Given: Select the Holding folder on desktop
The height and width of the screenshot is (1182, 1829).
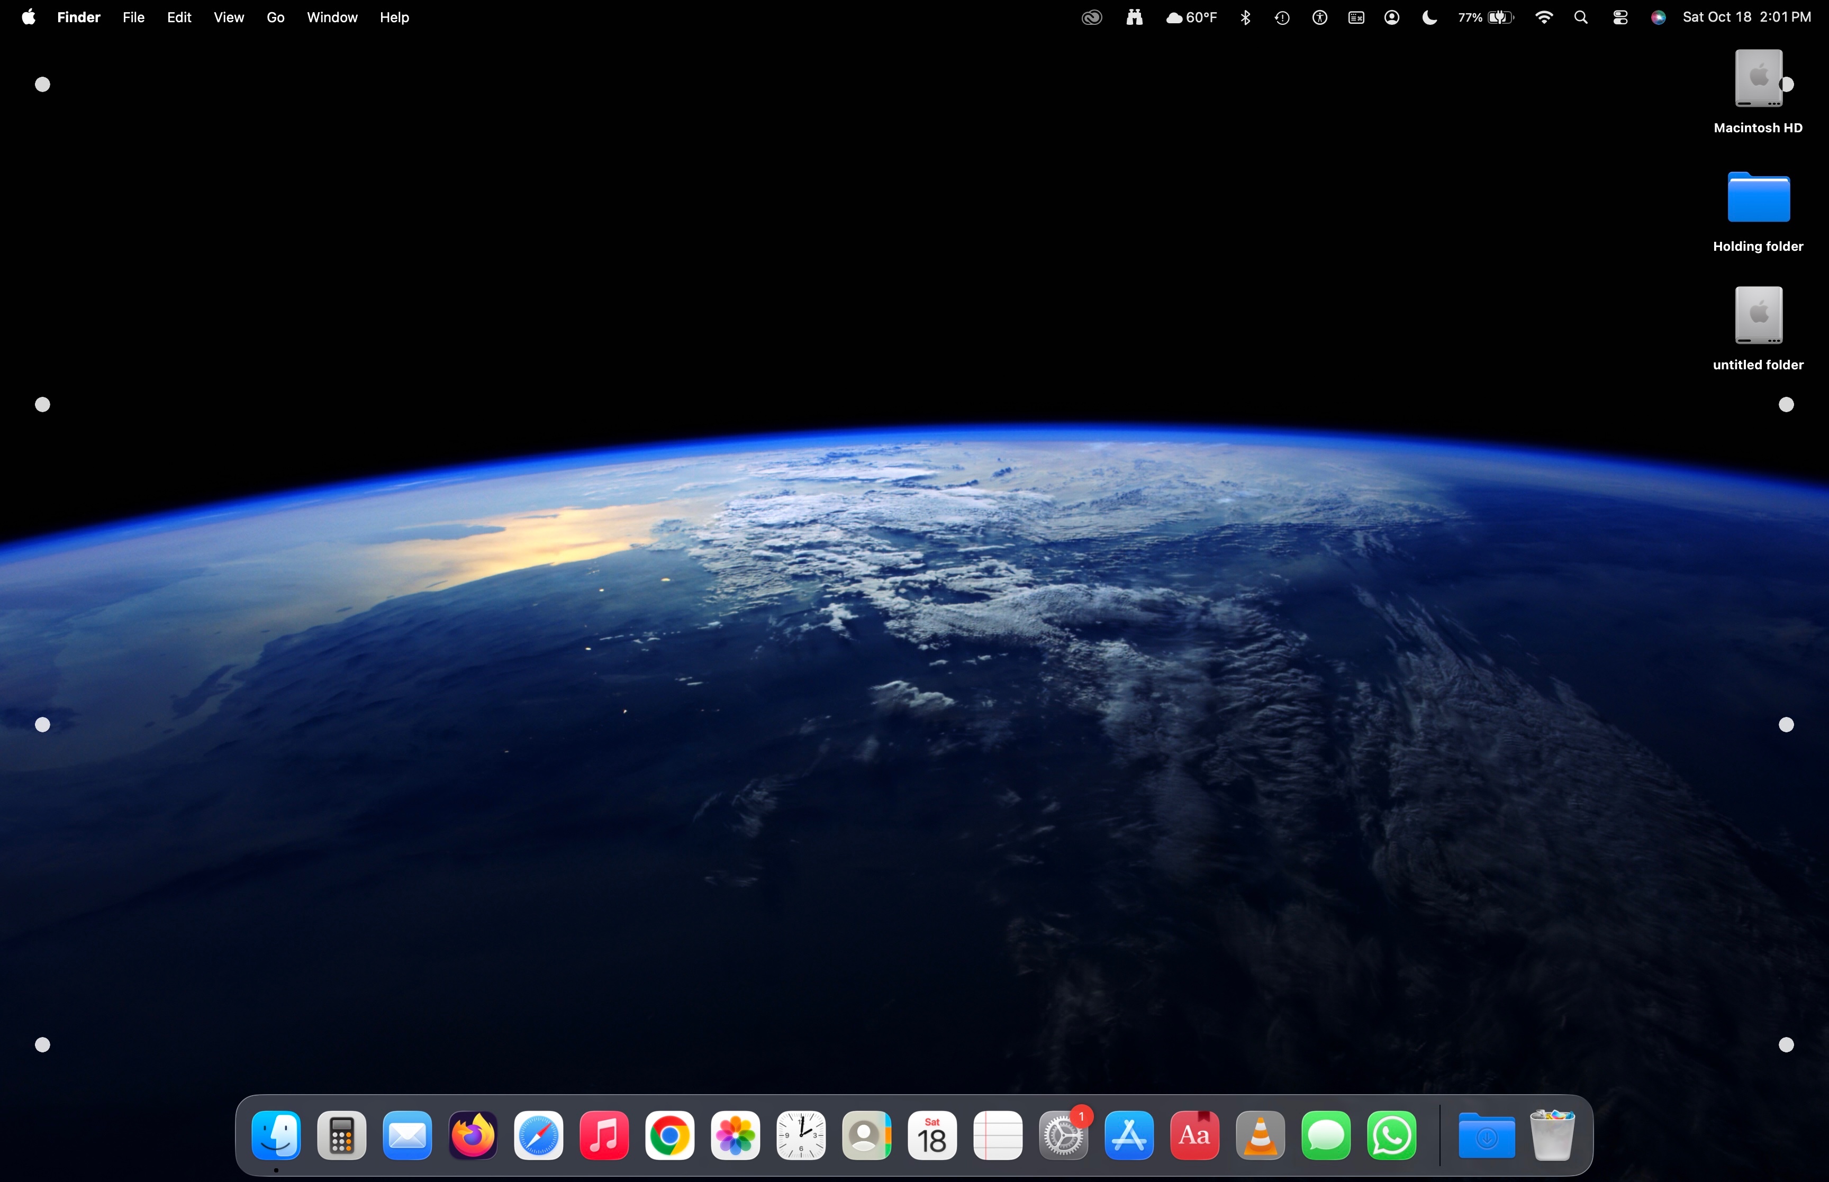Looking at the screenshot, I should tap(1758, 199).
